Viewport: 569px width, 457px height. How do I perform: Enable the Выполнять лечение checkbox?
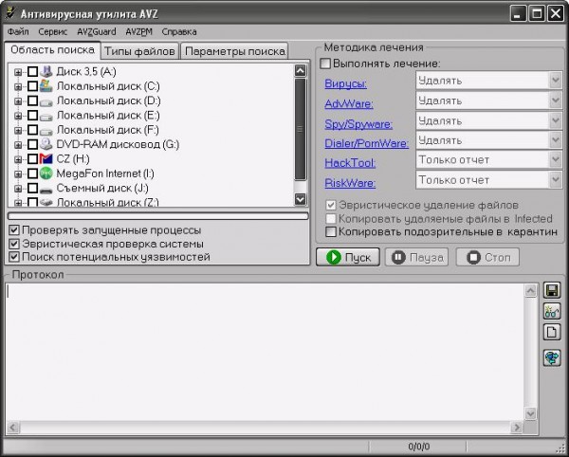pos(325,64)
